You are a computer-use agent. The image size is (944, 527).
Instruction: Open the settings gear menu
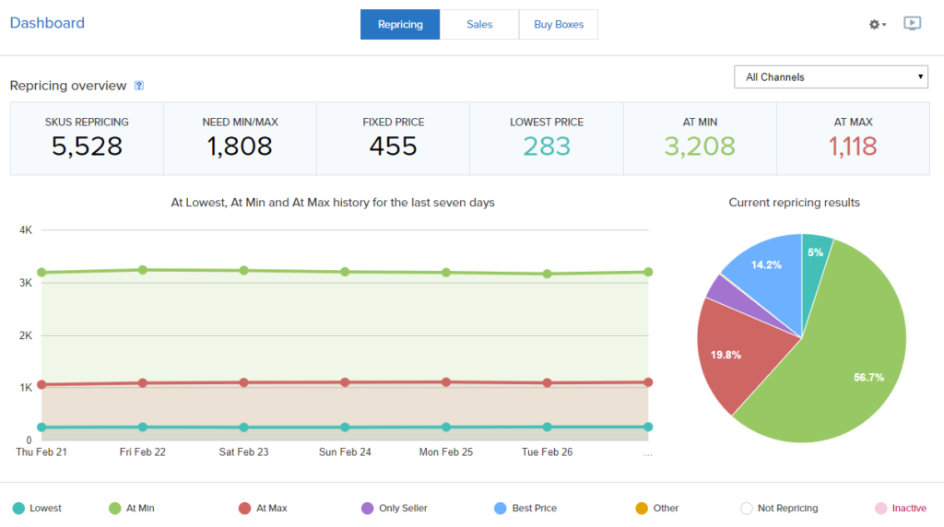point(877,25)
